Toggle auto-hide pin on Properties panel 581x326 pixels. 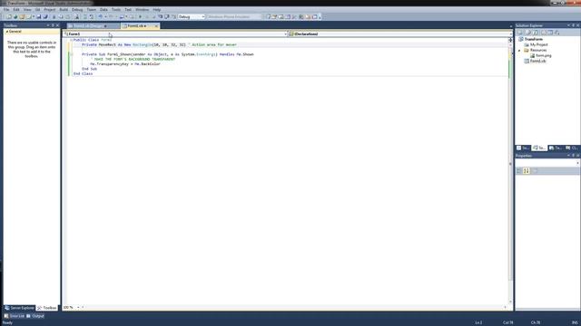573,156
